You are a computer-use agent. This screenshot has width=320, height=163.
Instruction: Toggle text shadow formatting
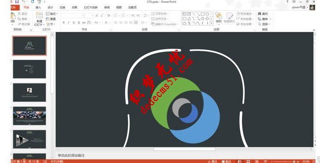click(x=79, y=23)
